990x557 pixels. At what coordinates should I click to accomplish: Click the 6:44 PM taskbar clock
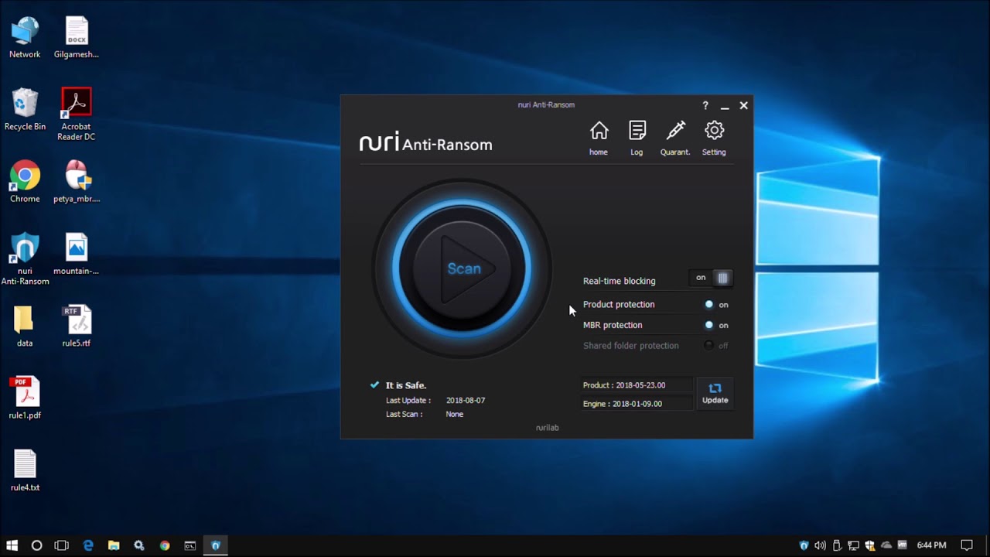[x=931, y=545]
